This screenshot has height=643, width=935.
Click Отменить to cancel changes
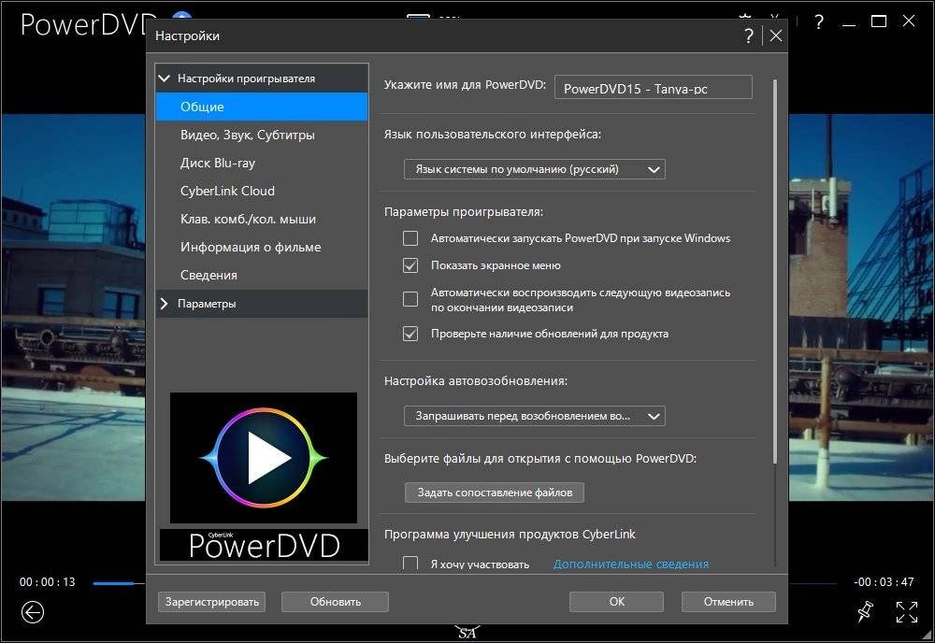tap(728, 602)
